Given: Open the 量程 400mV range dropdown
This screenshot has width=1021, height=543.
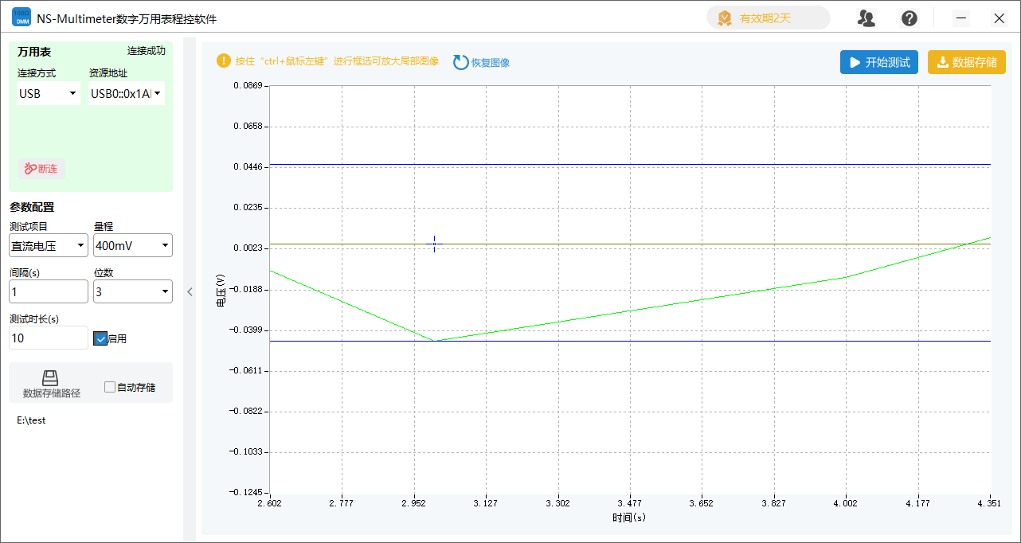Looking at the screenshot, I should [132, 246].
